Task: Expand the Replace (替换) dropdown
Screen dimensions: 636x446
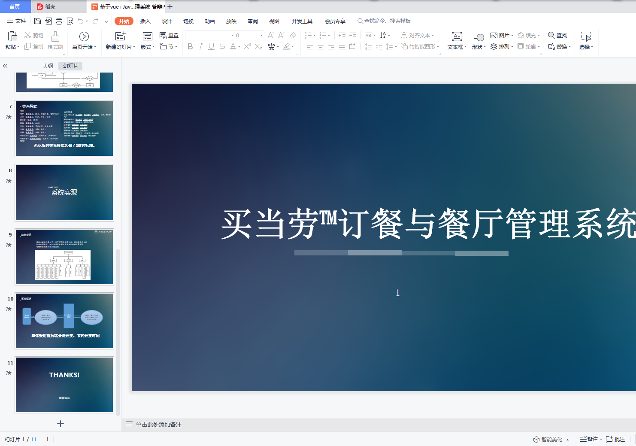Action: click(569, 47)
